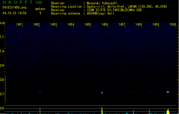Click the kHz axis unit label
Viewport: 179px width, 114px height.
[3, 23]
